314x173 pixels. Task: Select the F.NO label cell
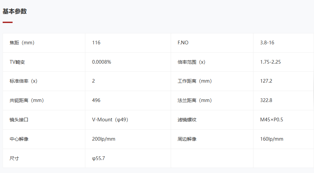[x=212, y=43]
